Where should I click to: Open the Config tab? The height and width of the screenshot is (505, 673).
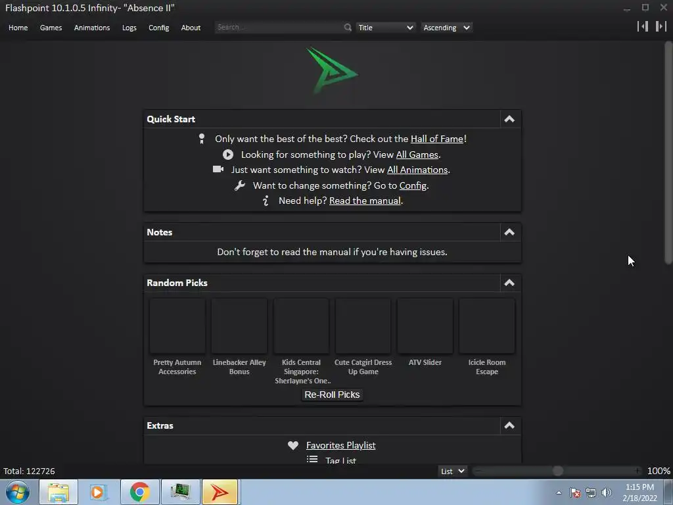pyautogui.click(x=159, y=28)
